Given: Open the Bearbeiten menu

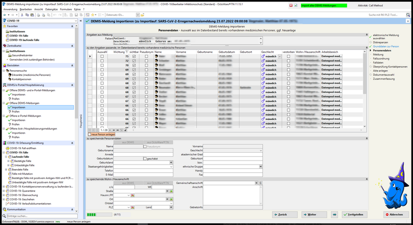Looking at the screenshot, I should tap(26, 9).
